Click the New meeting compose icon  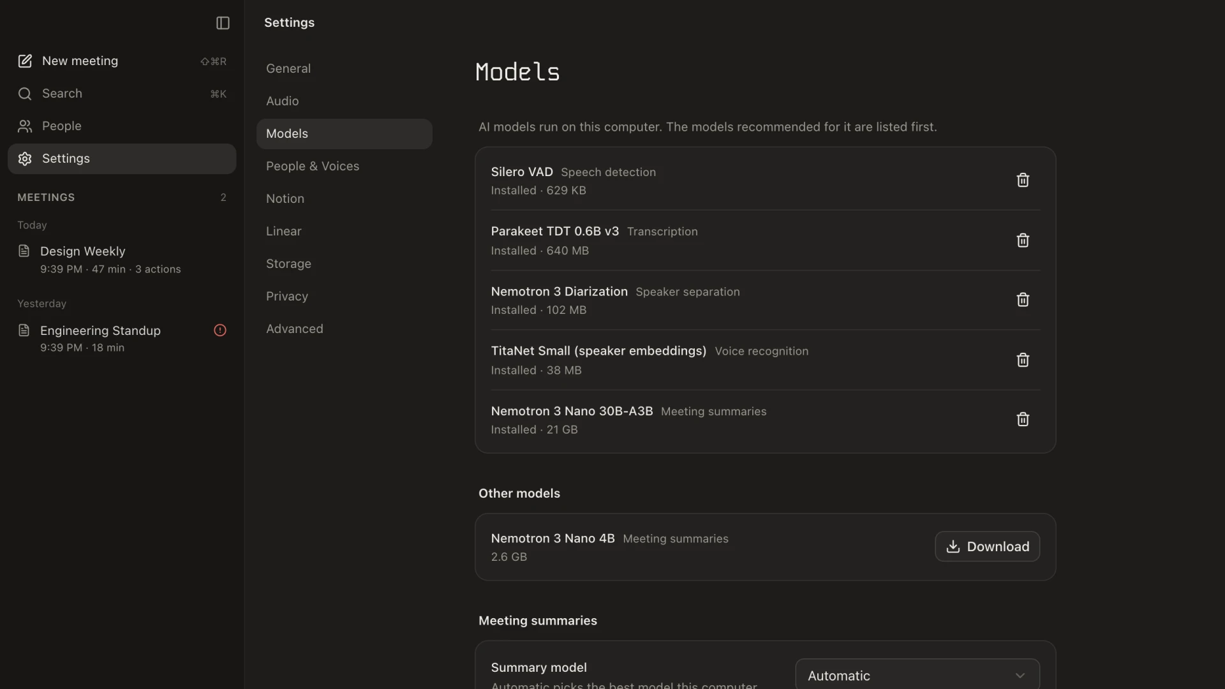point(25,61)
